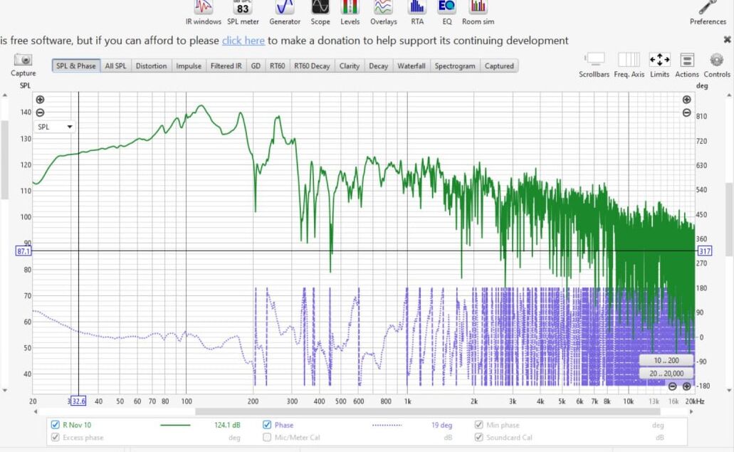Image resolution: width=734 pixels, height=452 pixels.
Task: Click the Capture camera icon
Action: click(23, 61)
